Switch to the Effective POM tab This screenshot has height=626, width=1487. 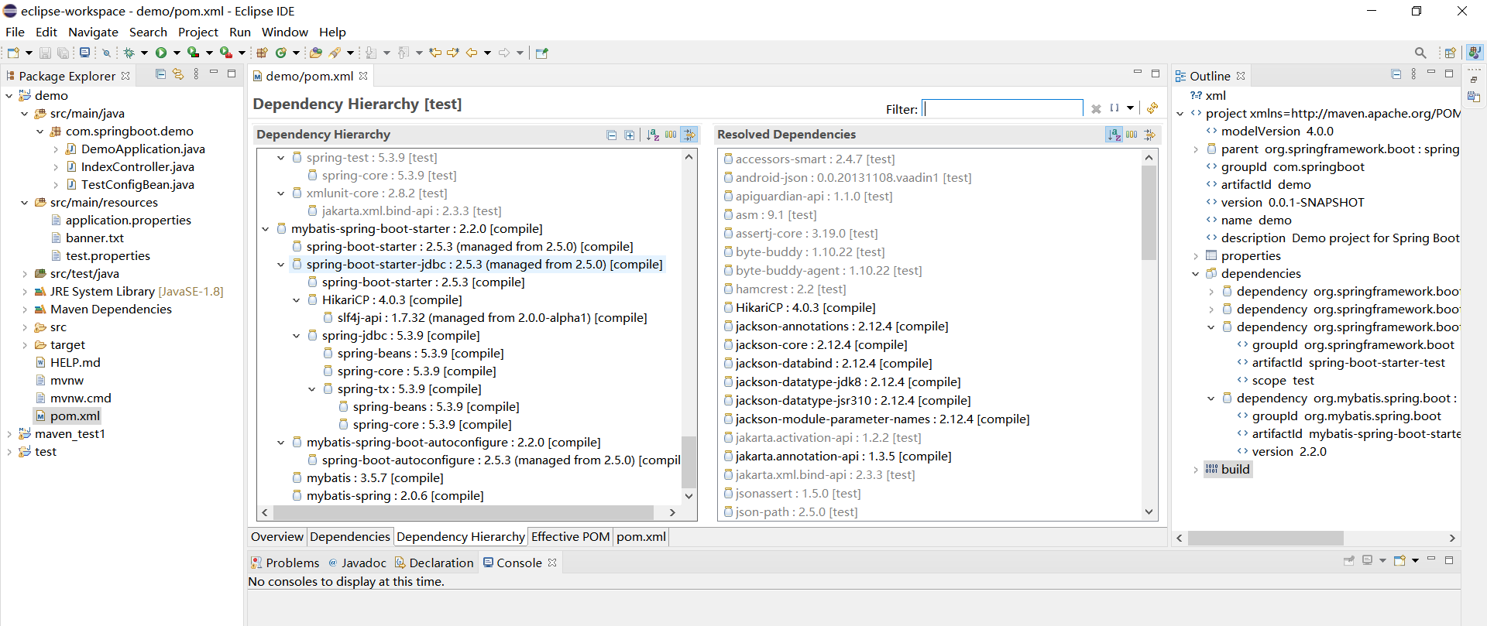pos(570,536)
